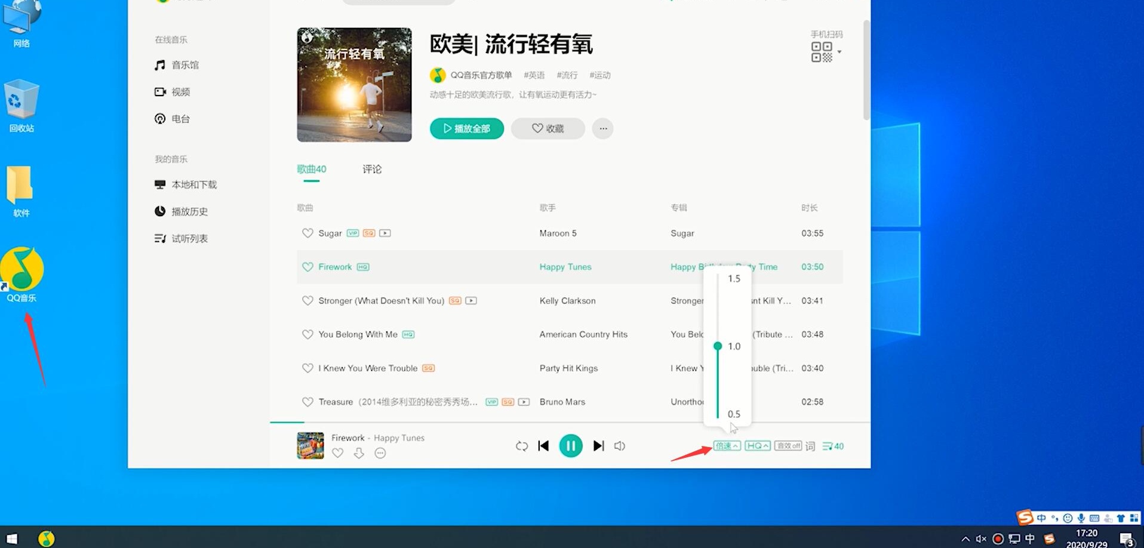The width and height of the screenshot is (1144, 548).
Task: Show lyrics with the 词 icon
Action: pyautogui.click(x=810, y=446)
